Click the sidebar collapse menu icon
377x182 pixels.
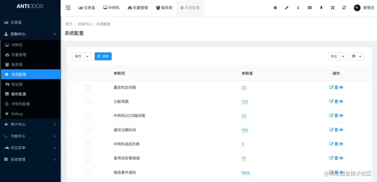(68, 8)
